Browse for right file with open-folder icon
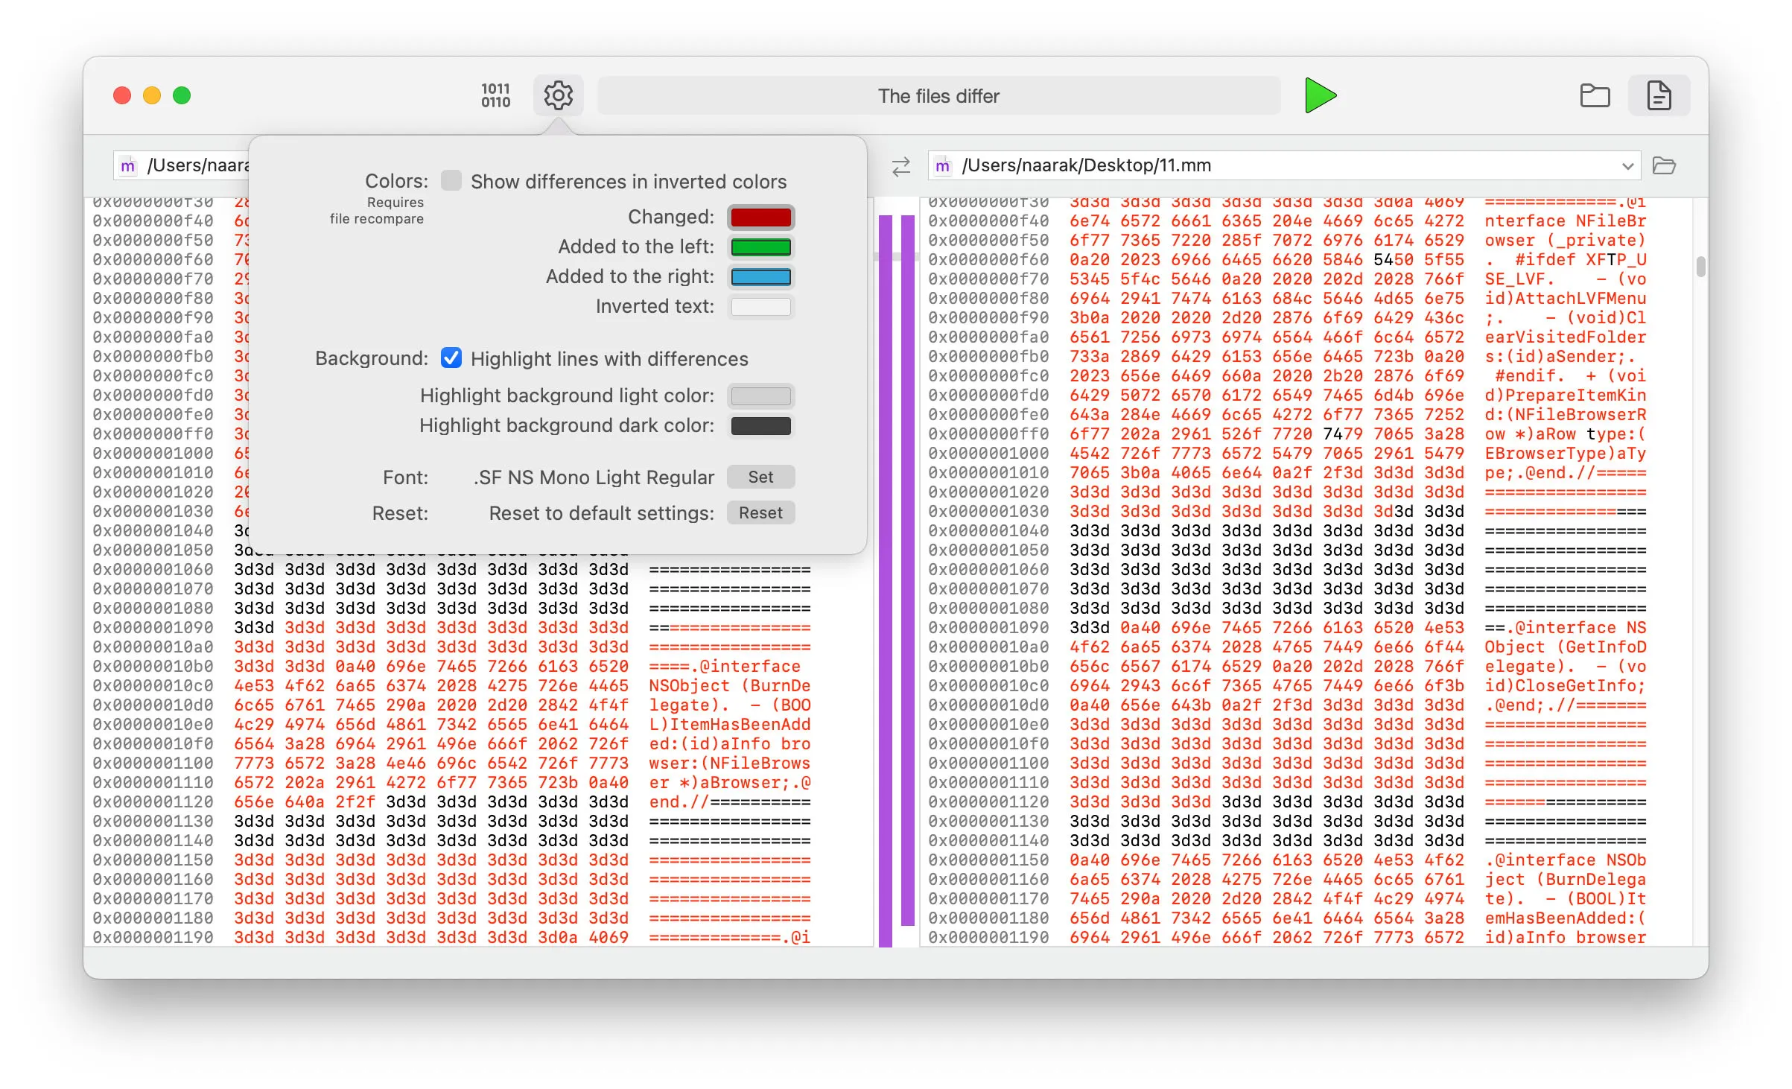 point(1664,165)
